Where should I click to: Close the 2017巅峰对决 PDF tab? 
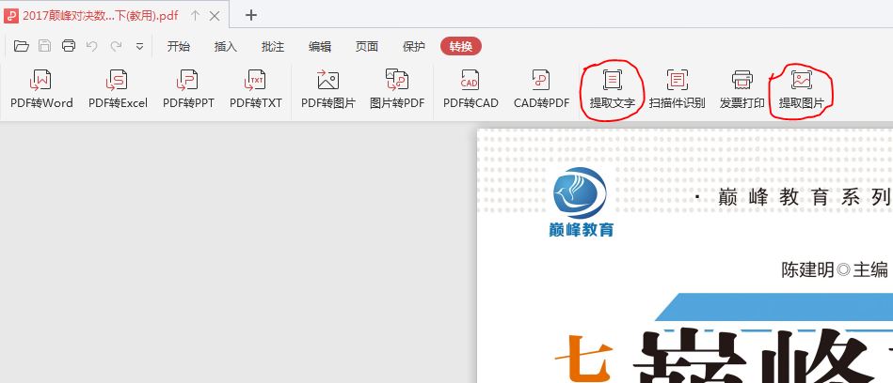[215, 16]
